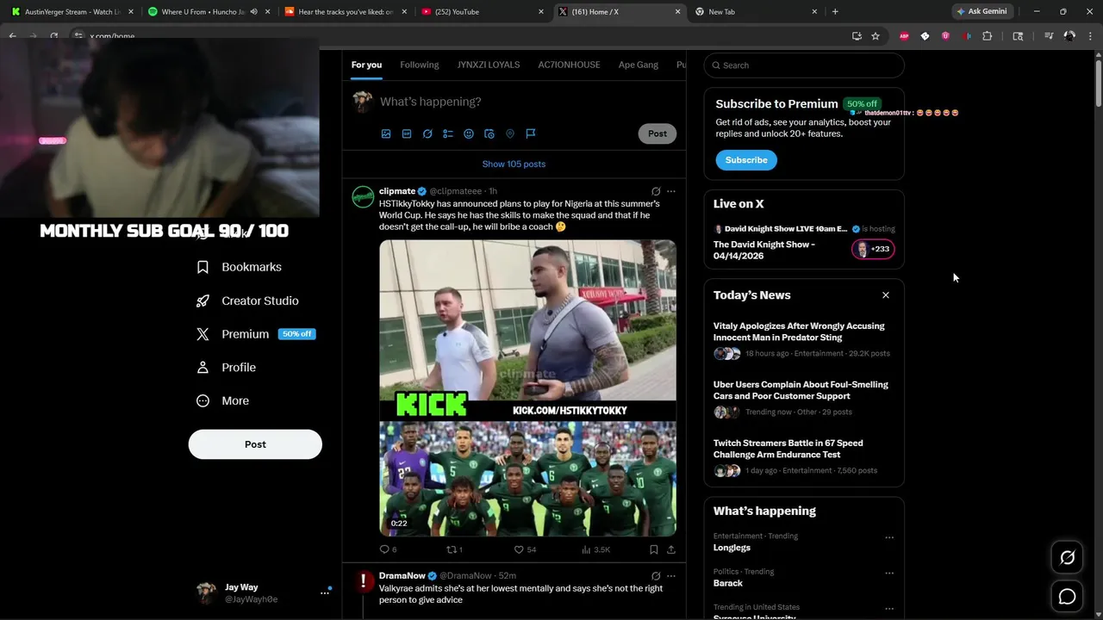Tag location in composer
Screen dimensions: 1103x620
(510, 133)
